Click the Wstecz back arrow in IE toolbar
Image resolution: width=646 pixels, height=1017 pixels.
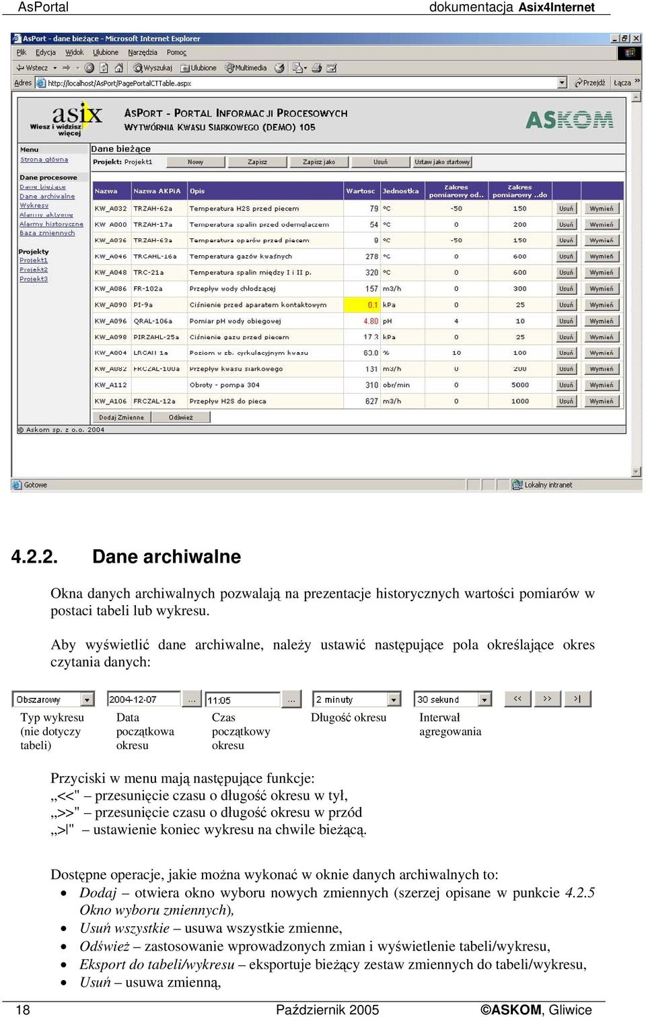coord(32,67)
